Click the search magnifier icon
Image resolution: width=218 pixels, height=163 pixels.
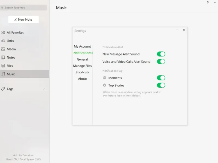pyautogui.click(x=2, y=8)
